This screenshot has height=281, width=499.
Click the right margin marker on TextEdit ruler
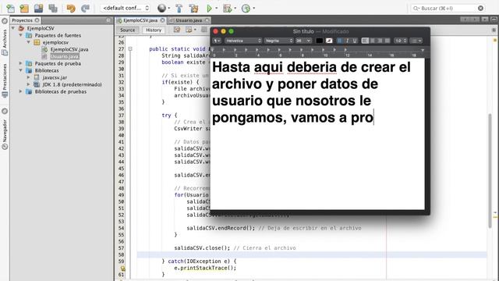pyautogui.click(x=423, y=50)
